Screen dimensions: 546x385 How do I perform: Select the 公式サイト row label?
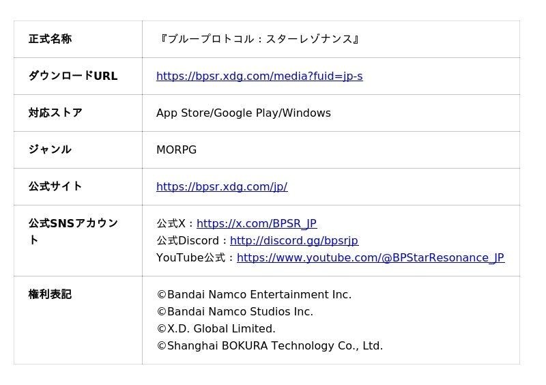(55, 186)
